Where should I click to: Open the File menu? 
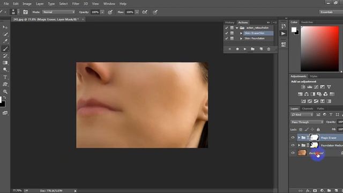click(6, 4)
